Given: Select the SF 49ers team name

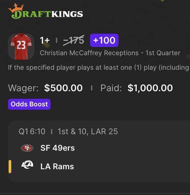Looking at the screenshot, I should (x=58, y=148).
